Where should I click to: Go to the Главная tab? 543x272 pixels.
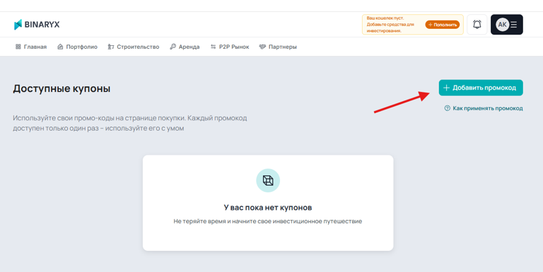click(x=31, y=47)
